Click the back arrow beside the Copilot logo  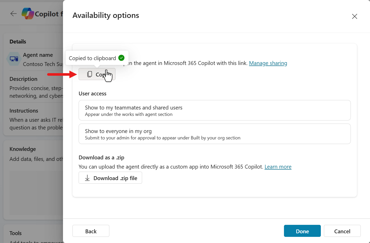tap(13, 14)
